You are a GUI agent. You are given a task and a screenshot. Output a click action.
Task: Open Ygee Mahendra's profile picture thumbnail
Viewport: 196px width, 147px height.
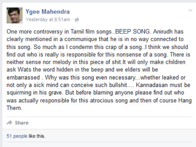pos(14,15)
